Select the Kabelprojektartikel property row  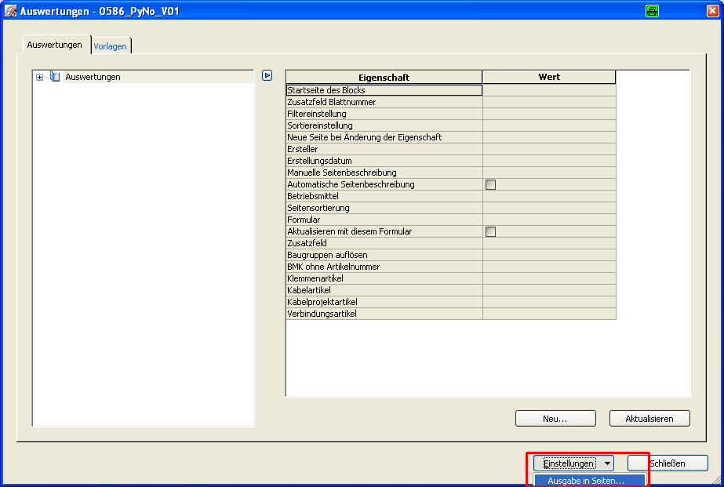tap(384, 302)
